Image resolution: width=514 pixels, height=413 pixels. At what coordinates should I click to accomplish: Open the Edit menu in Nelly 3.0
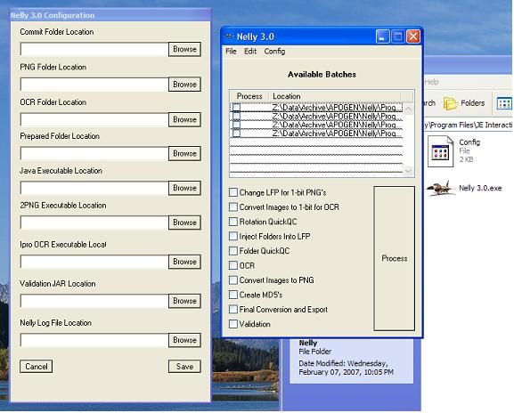[250, 52]
